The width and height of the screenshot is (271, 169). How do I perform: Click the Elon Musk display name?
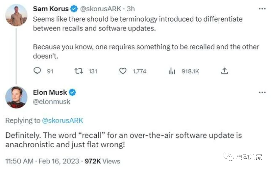tap(50, 92)
